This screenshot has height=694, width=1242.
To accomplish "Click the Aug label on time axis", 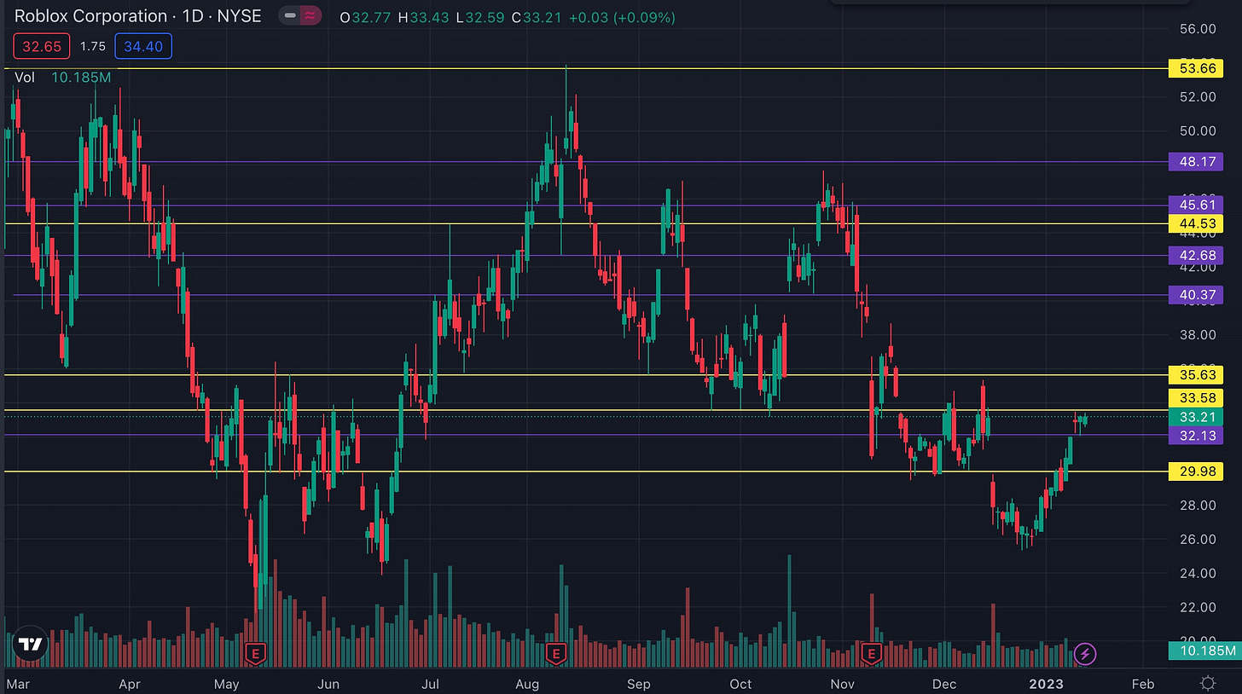I will click(x=528, y=684).
